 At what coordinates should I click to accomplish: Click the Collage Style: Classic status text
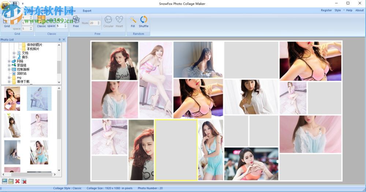67,188
